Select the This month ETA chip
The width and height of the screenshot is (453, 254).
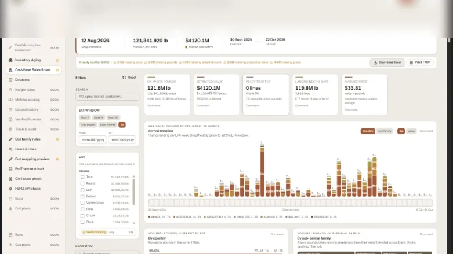[88, 125]
